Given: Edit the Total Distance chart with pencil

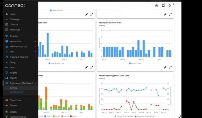Looking at the screenshot, I should [x=86, y=15].
